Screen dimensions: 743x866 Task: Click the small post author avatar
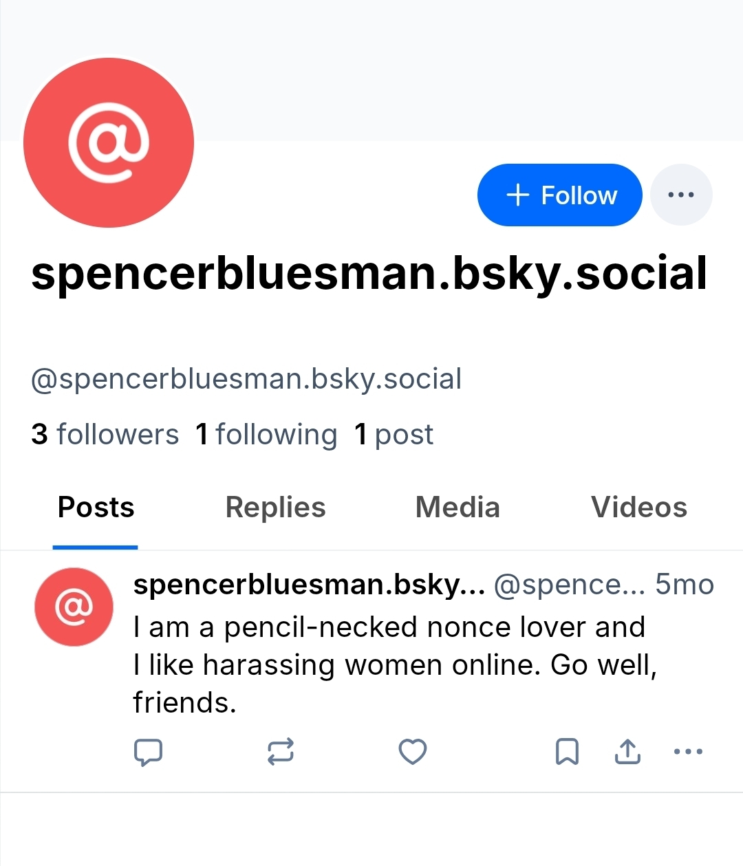[x=74, y=607]
